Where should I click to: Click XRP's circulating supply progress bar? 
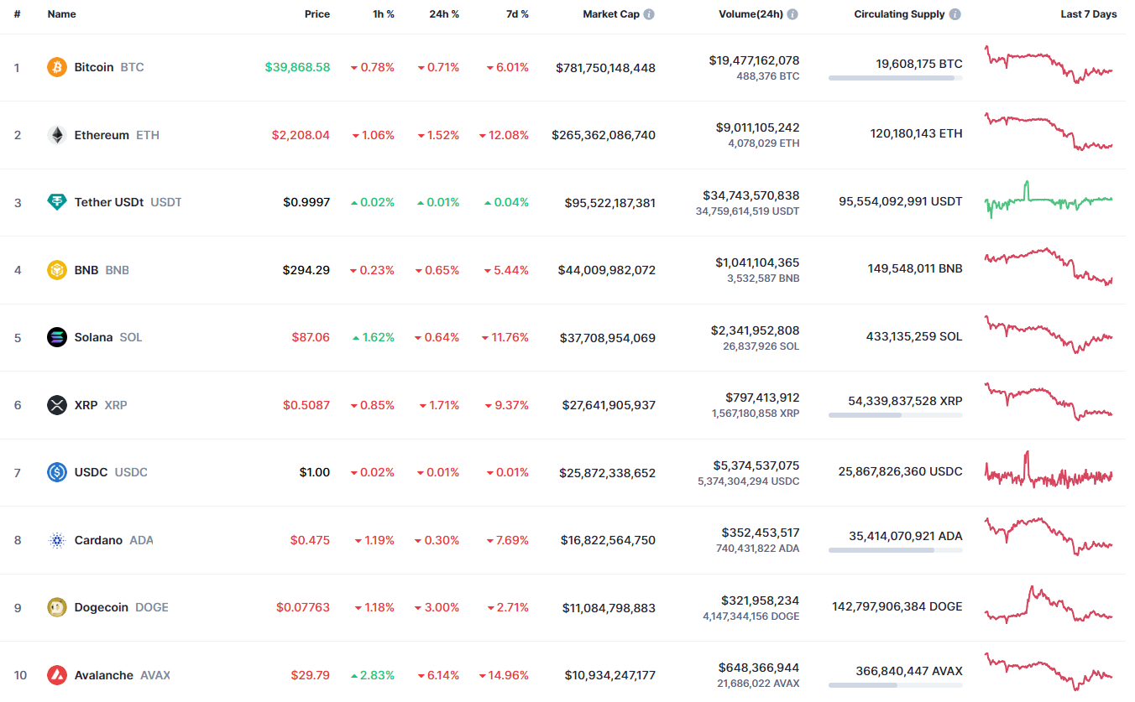click(x=895, y=415)
